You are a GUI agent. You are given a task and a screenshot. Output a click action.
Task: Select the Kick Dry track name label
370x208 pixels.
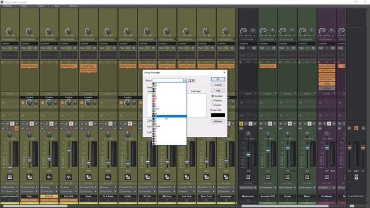(49, 196)
